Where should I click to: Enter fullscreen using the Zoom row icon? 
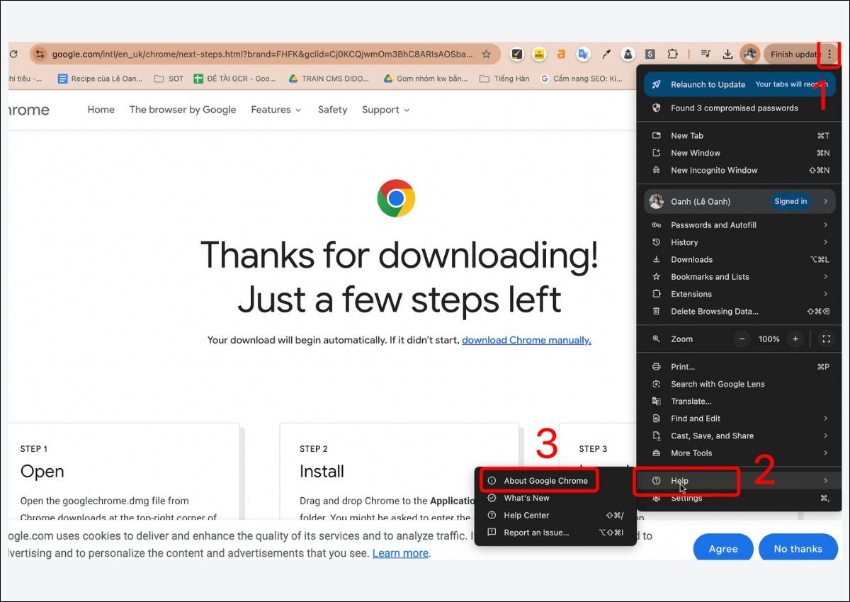826,339
